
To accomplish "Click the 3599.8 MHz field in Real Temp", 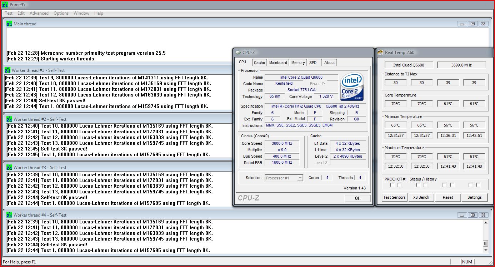I will (461, 65).
